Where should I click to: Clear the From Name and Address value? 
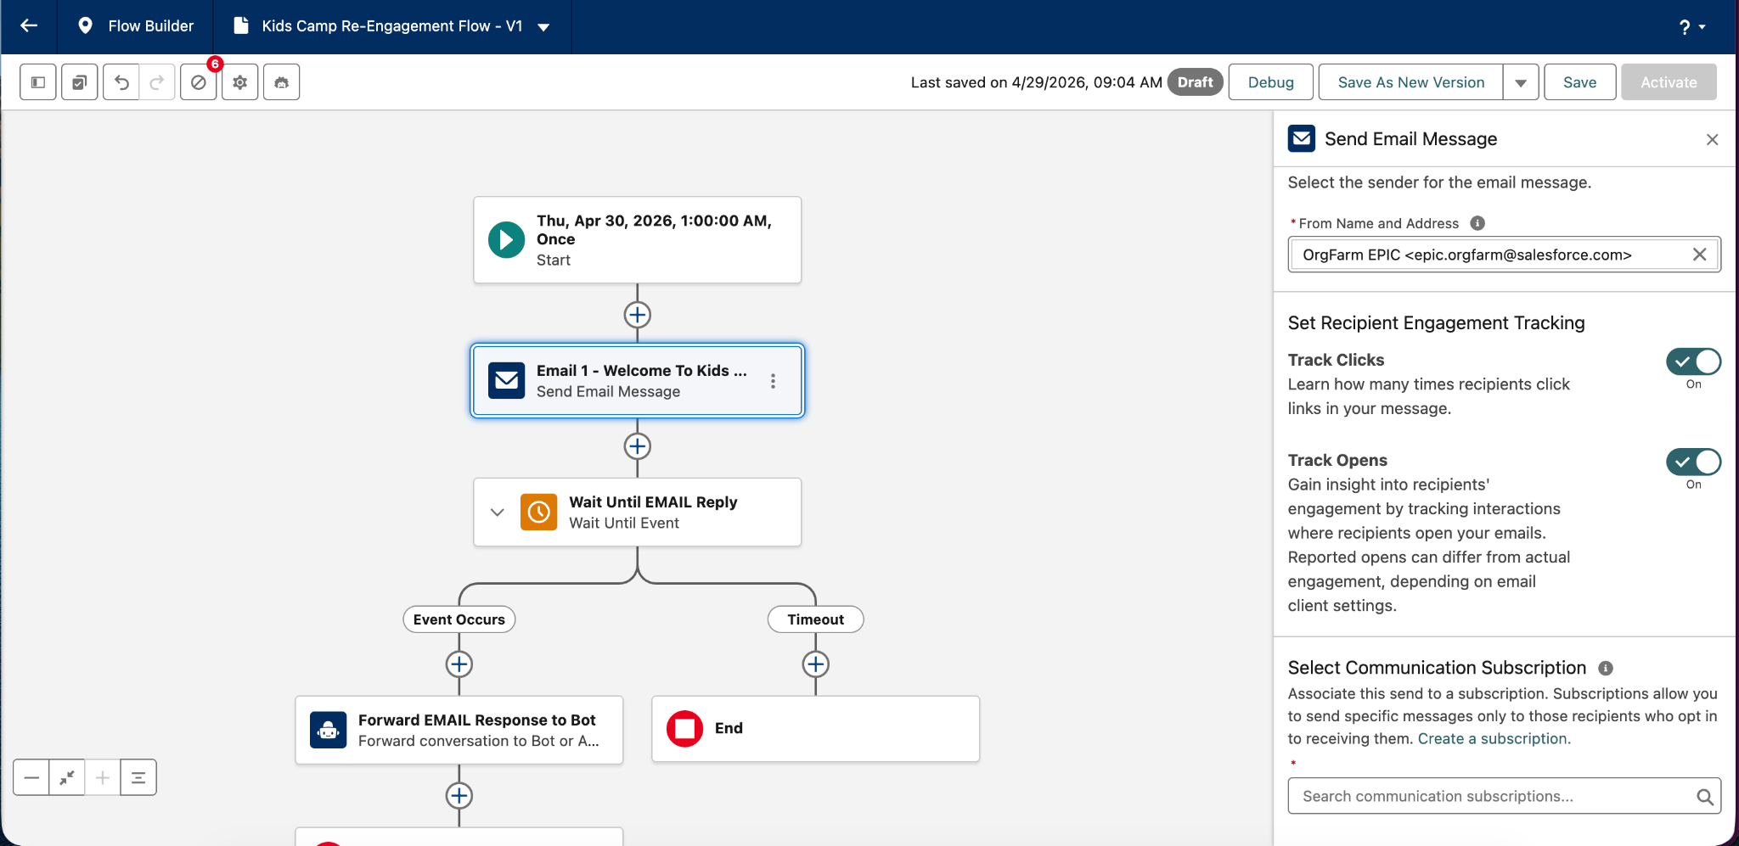coord(1700,255)
